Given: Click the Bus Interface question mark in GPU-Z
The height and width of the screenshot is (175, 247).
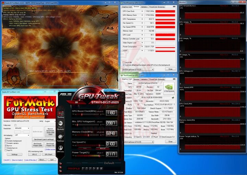Looking at the screenshot, I should [174, 105].
